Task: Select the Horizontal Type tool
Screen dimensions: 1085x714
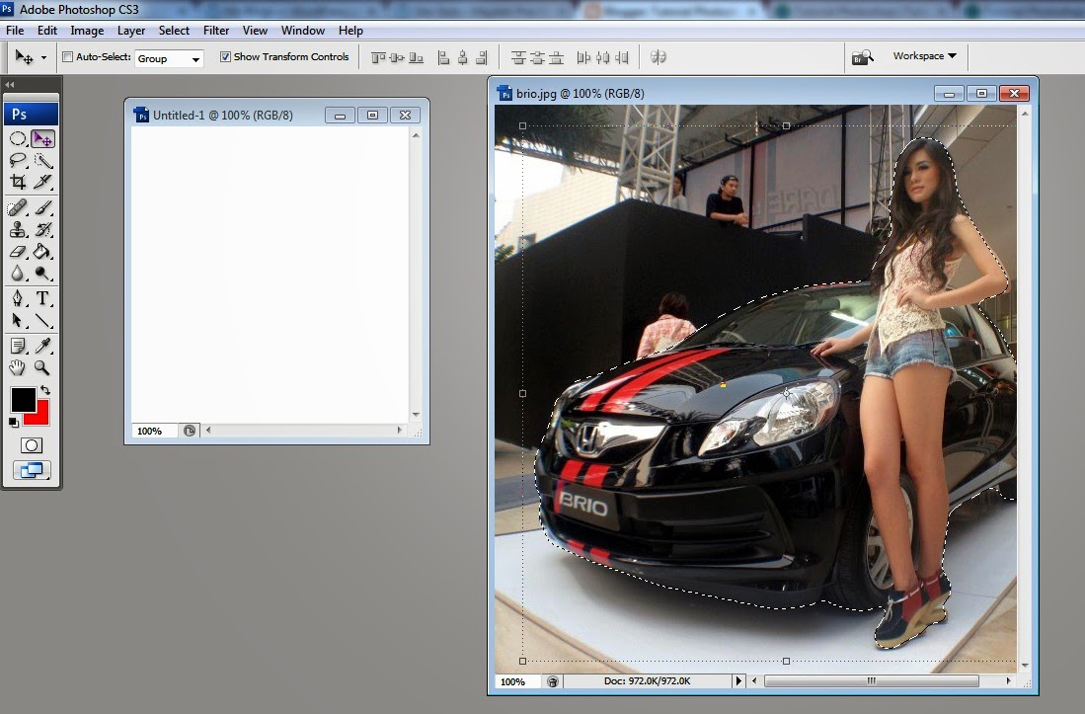Action: 42,298
